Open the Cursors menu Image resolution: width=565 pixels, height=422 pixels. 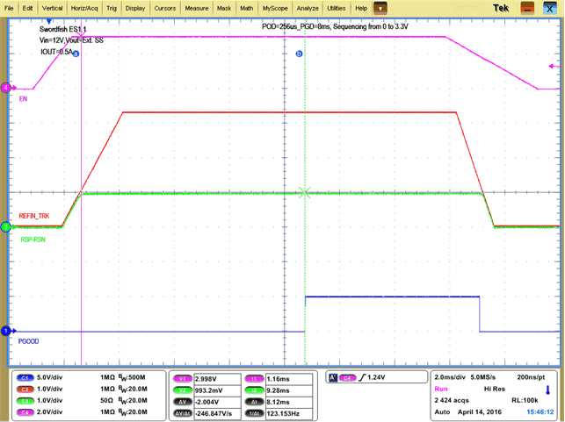coord(164,8)
